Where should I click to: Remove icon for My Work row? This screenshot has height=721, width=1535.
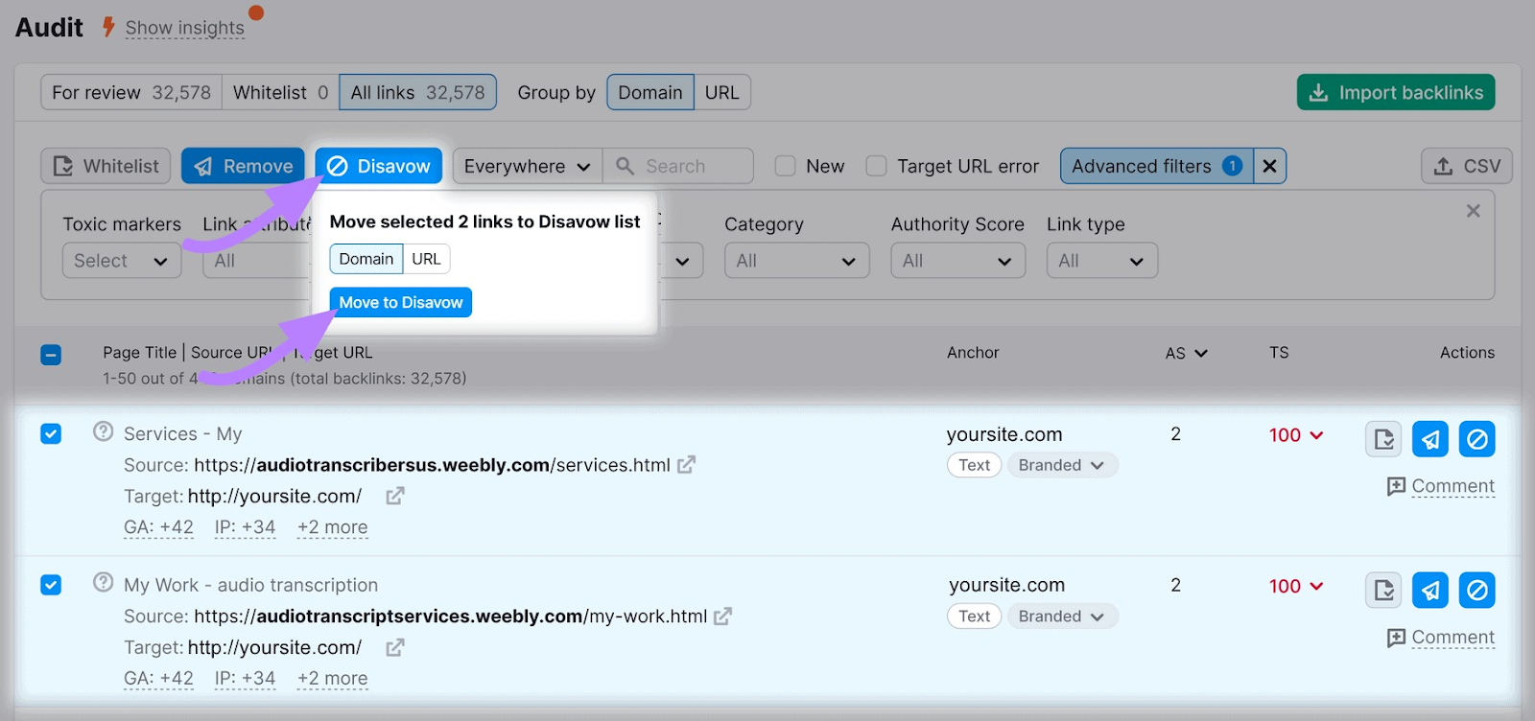pyautogui.click(x=1430, y=590)
